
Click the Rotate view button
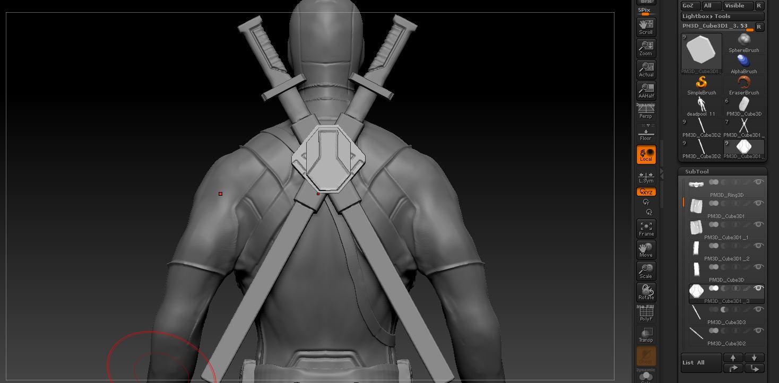pos(646,292)
